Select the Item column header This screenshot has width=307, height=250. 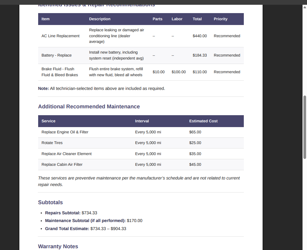click(45, 19)
